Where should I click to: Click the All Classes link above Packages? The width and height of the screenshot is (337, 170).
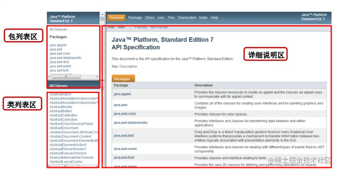click(58, 29)
